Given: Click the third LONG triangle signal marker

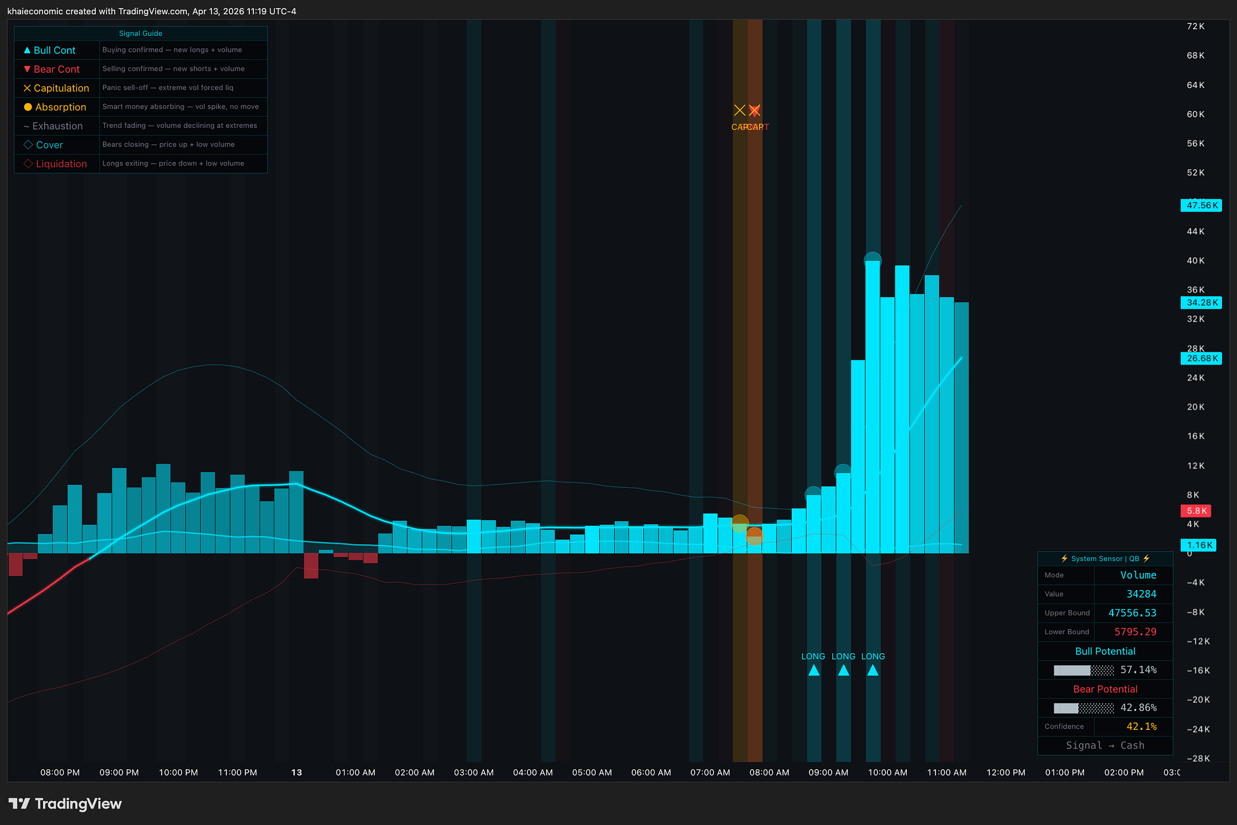Looking at the screenshot, I should click(872, 670).
